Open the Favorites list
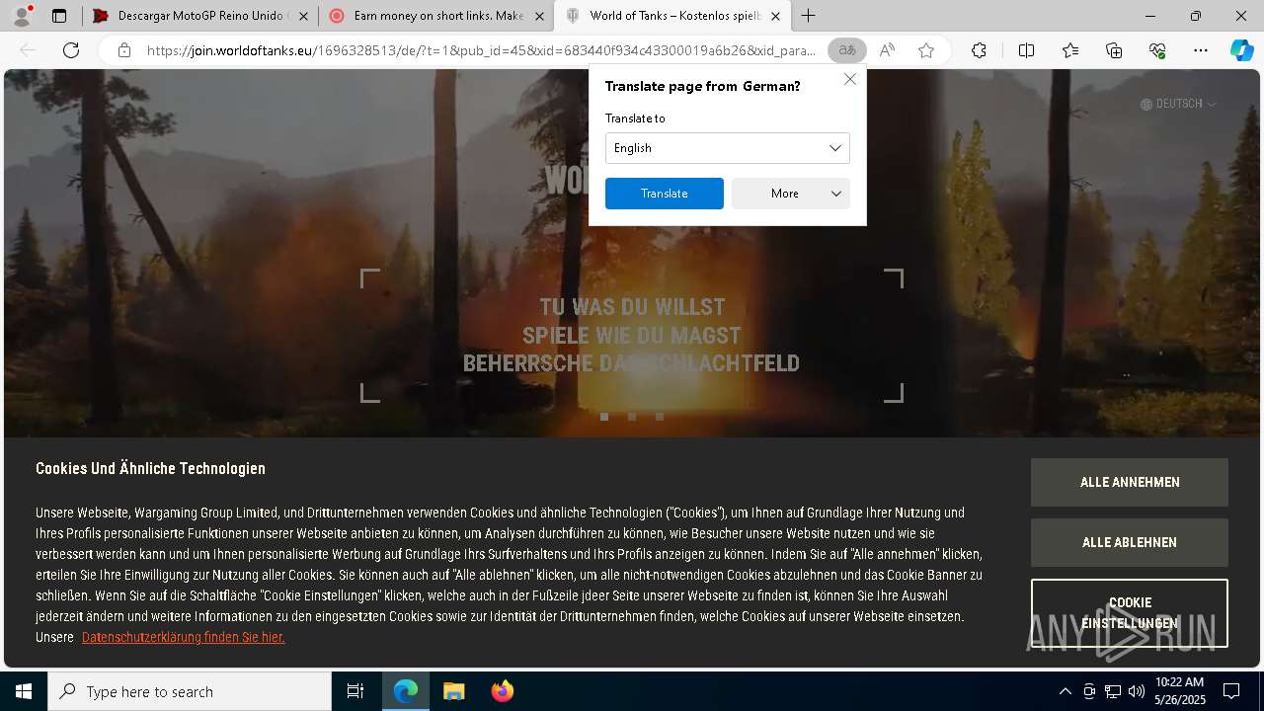This screenshot has width=1264, height=711. click(x=1070, y=50)
